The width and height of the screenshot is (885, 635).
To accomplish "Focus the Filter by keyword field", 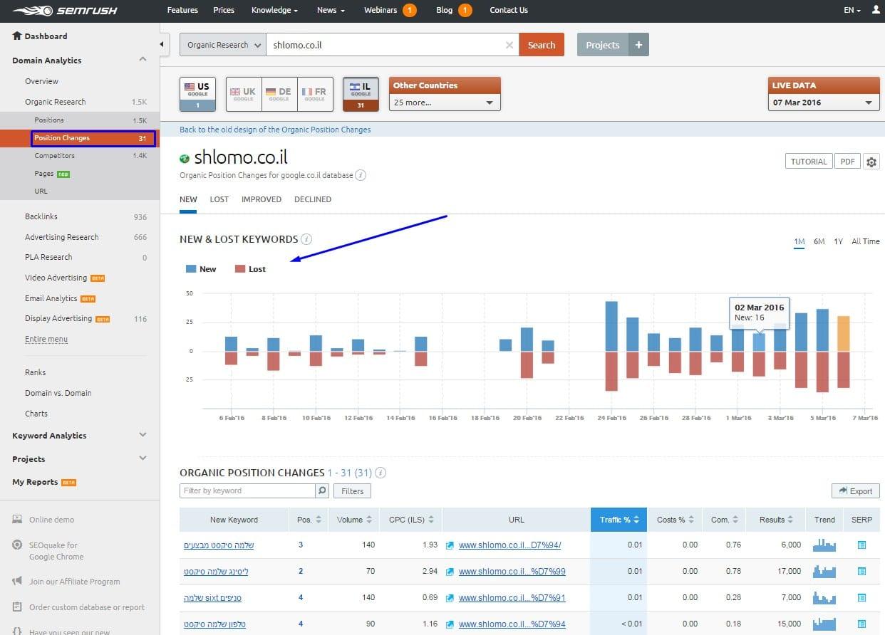I will click(x=247, y=490).
